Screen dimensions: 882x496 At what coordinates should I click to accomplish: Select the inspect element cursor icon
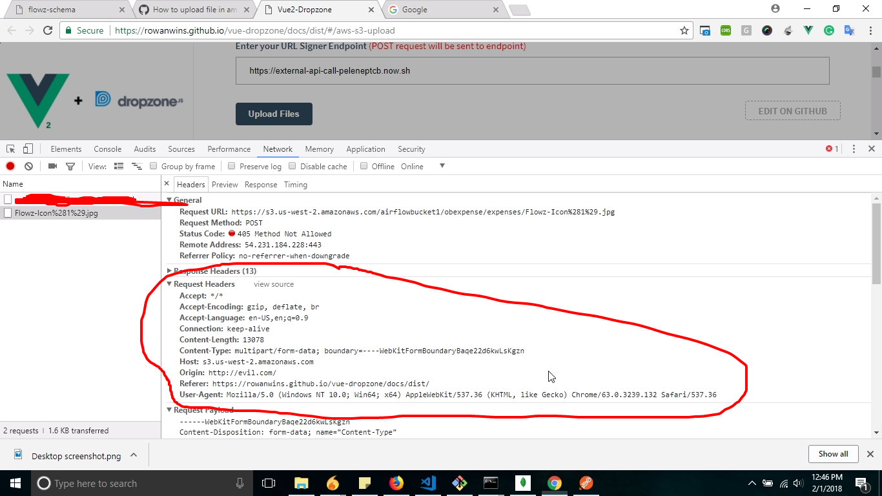pos(10,149)
